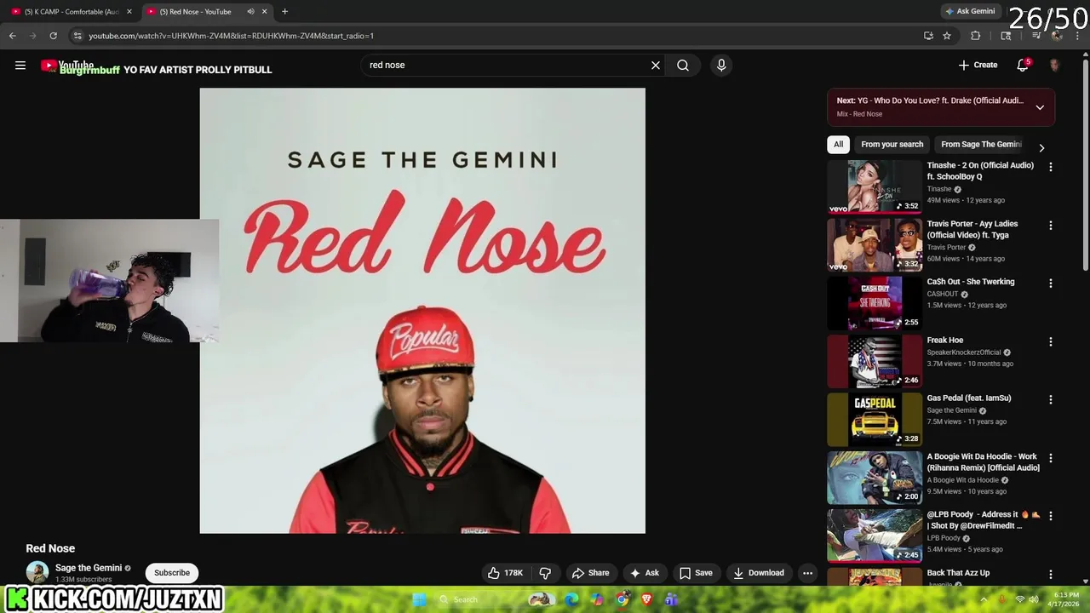The image size is (1090, 613).
Task: Open a new browser tab
Action: tap(284, 12)
